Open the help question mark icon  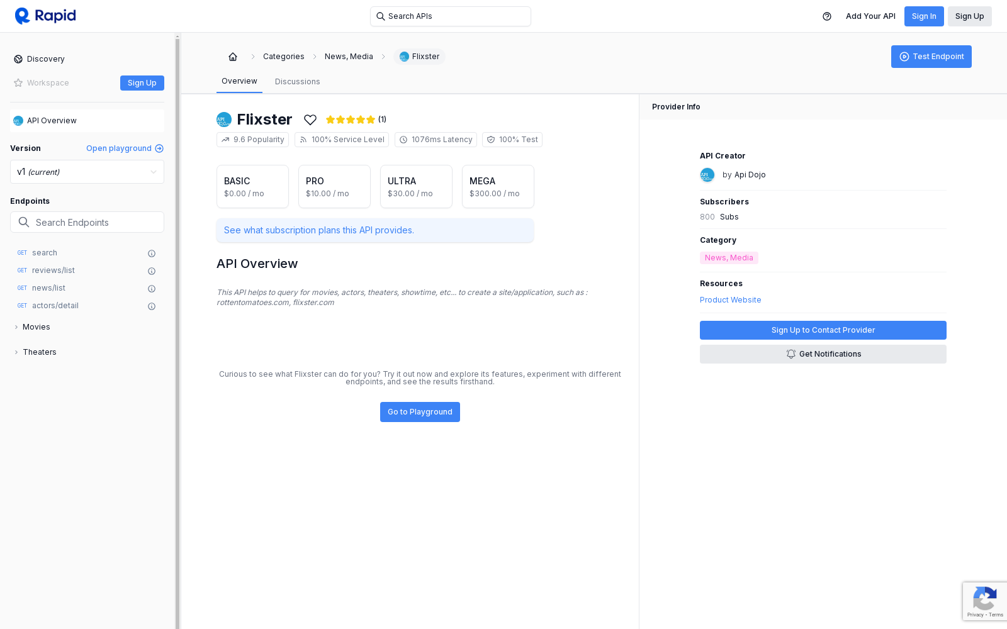(827, 16)
